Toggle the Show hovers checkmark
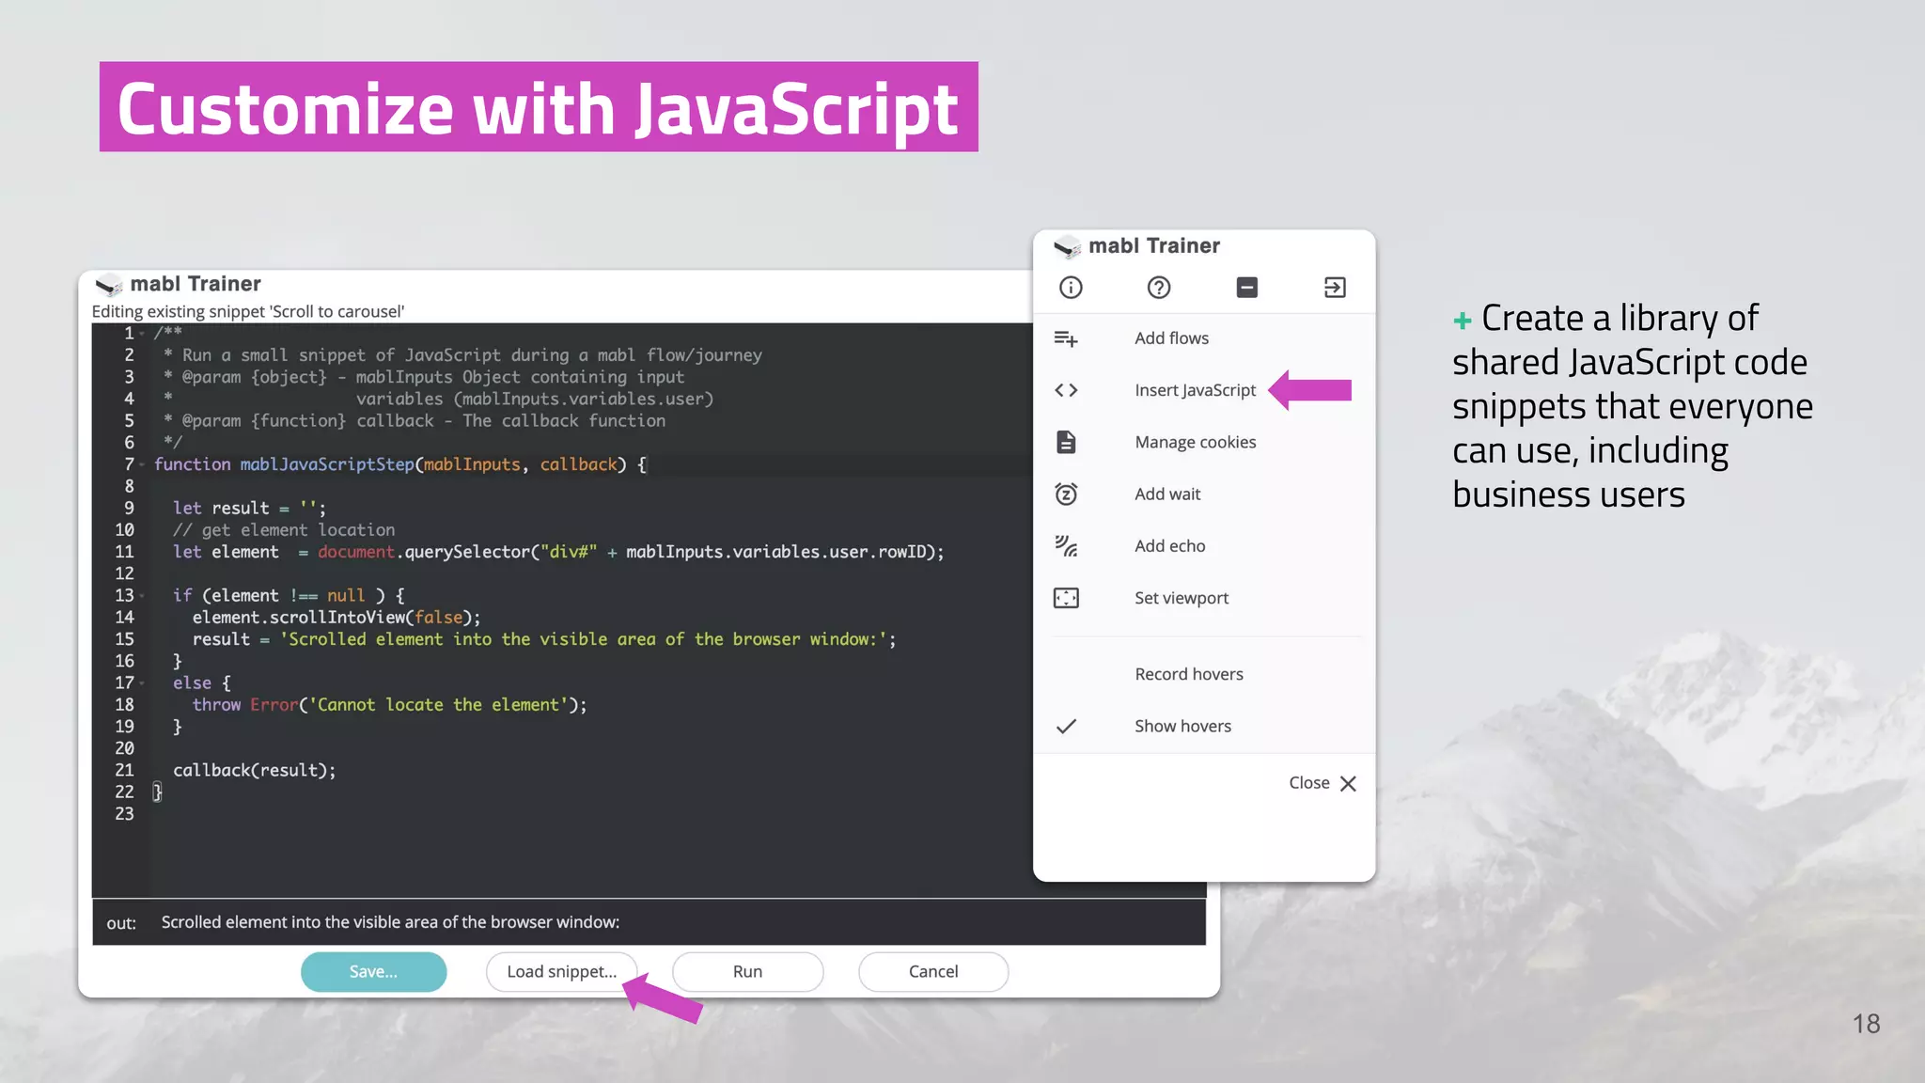 click(x=1066, y=726)
